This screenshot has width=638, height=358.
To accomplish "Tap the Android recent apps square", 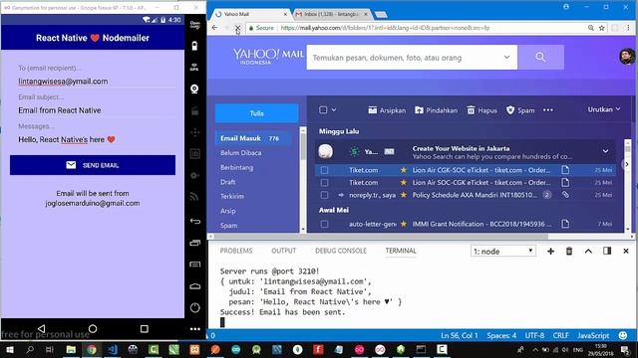I will 144,328.
